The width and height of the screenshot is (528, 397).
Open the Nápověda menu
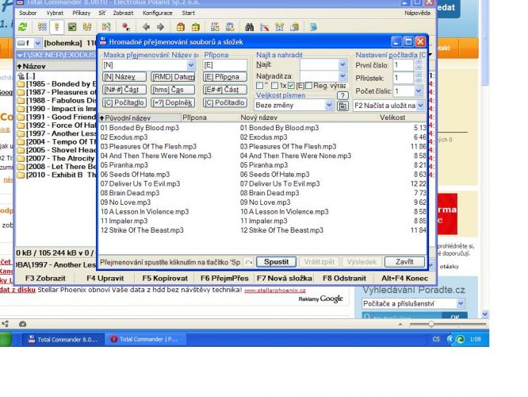tap(417, 13)
